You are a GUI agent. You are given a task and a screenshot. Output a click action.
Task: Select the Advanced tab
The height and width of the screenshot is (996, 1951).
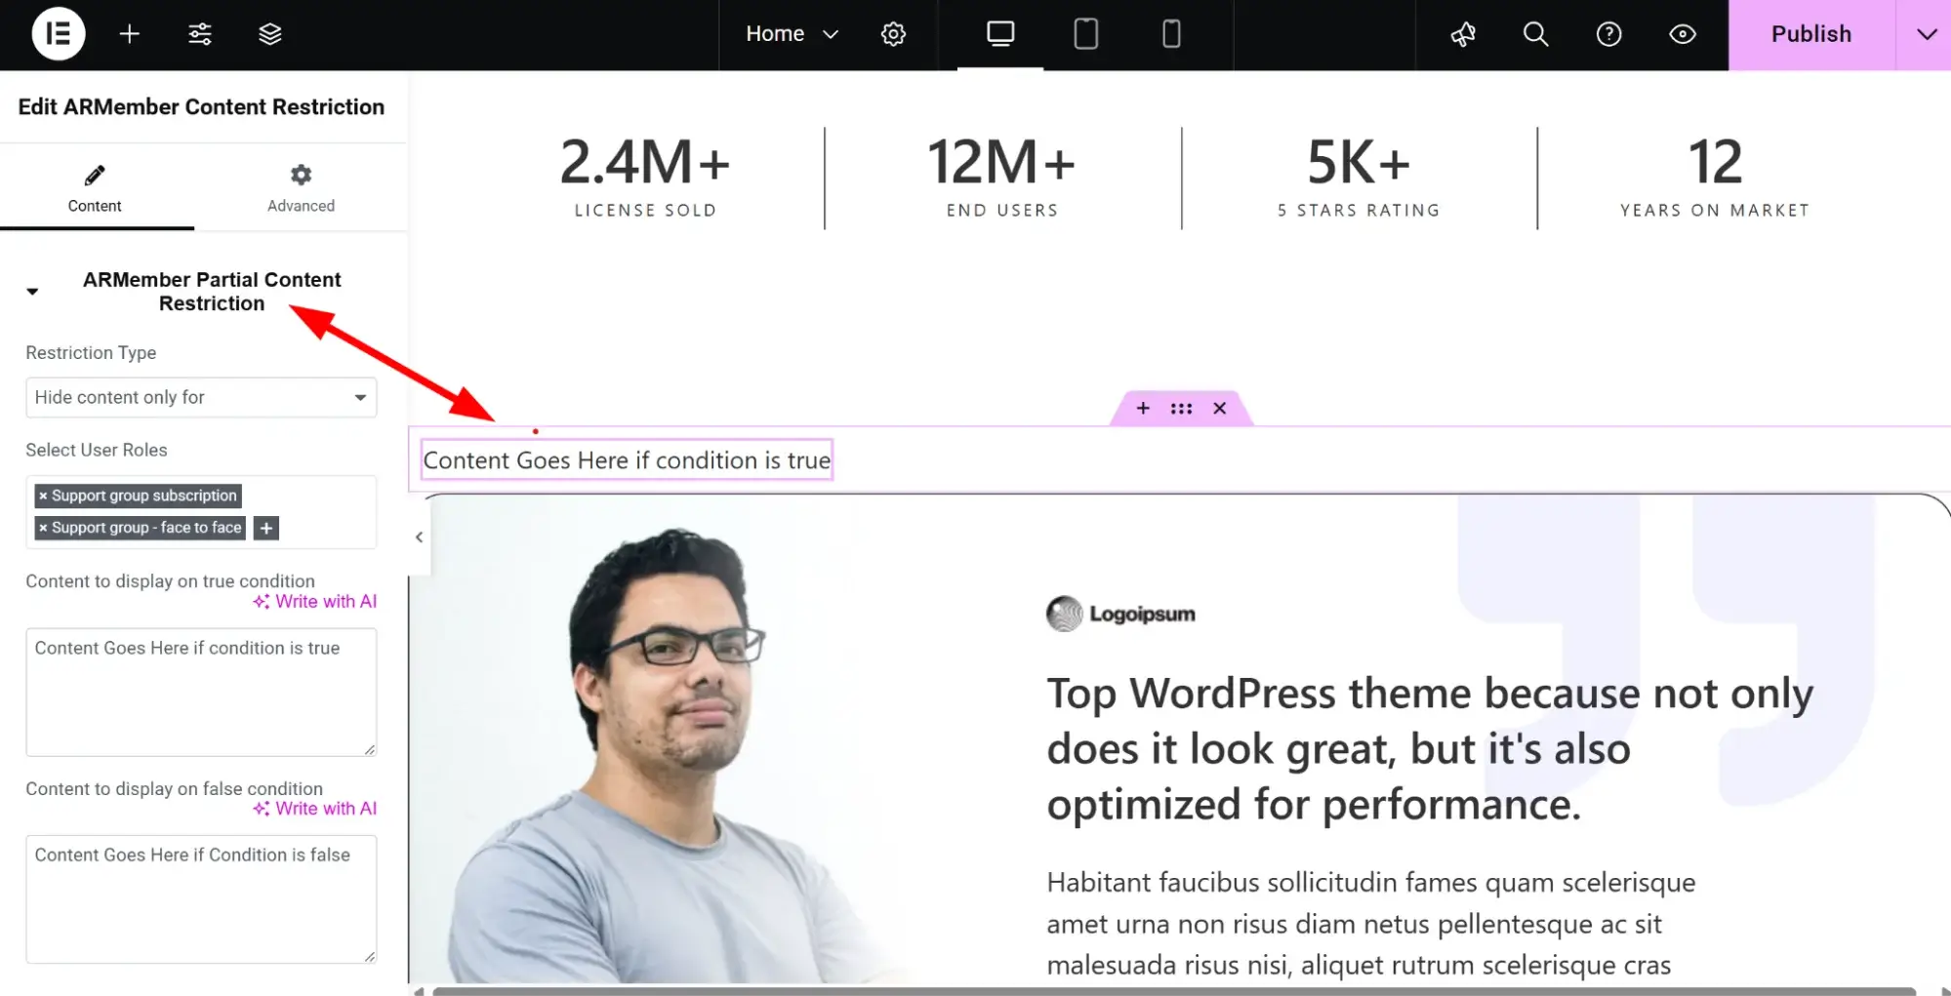pyautogui.click(x=301, y=188)
